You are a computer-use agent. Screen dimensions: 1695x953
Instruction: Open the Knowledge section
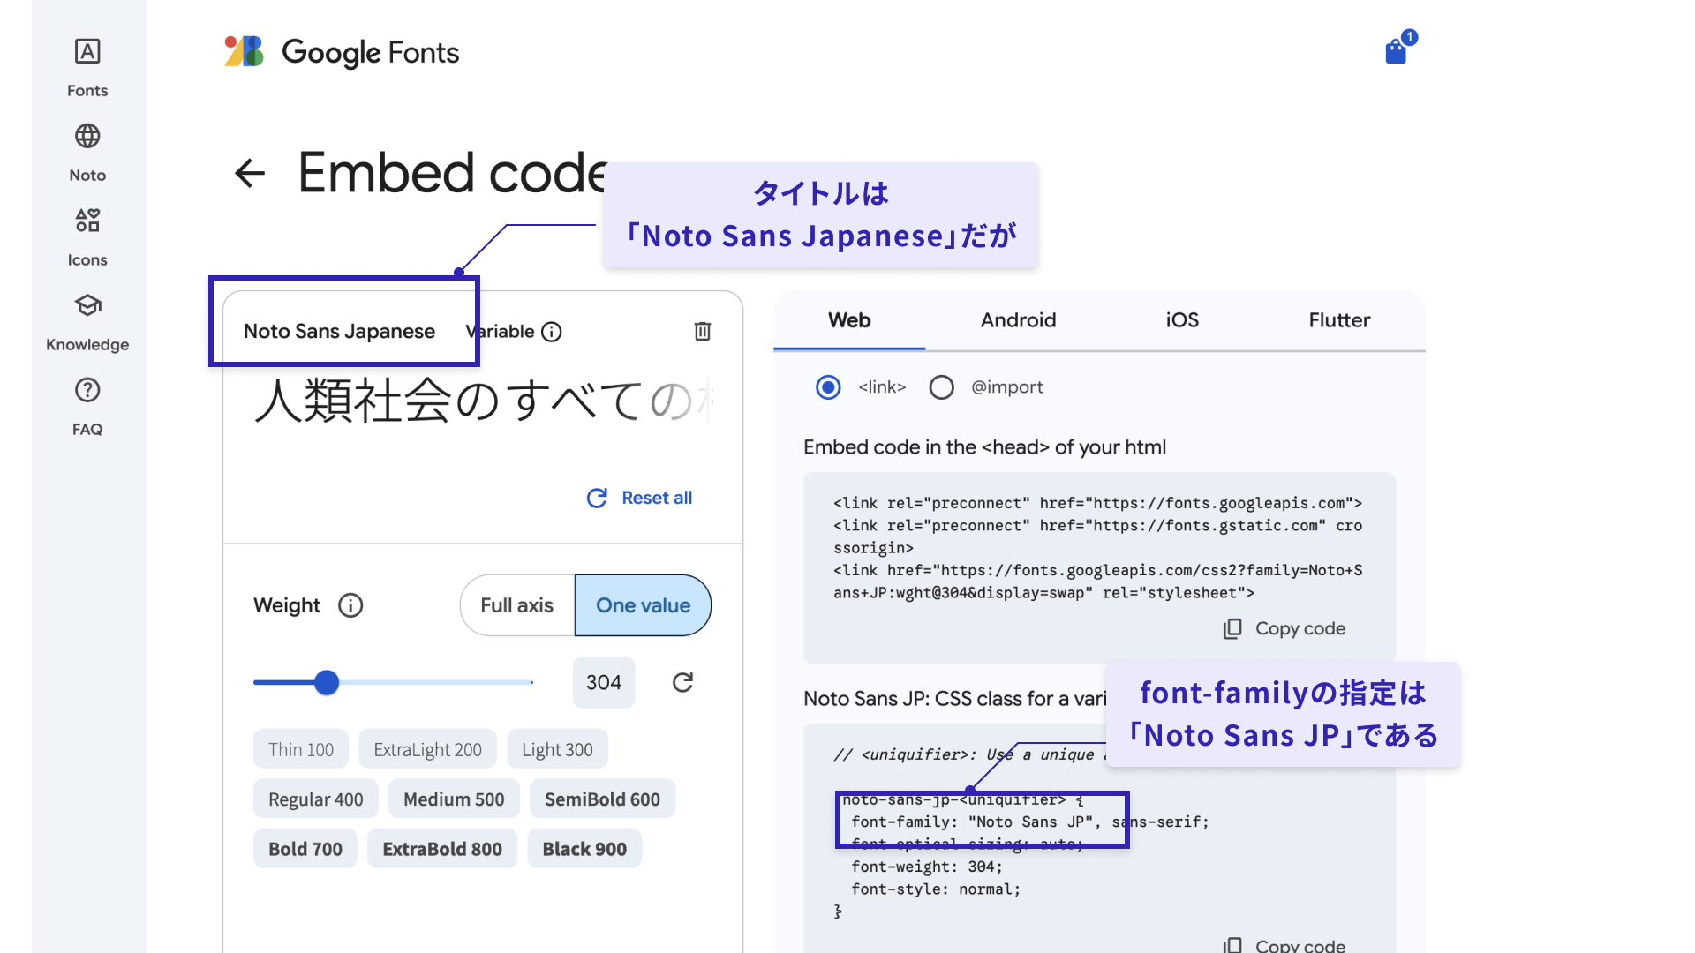[x=87, y=322]
